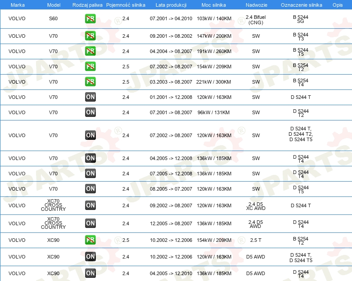The image size is (352, 281).
Task: Click the 10.2002 -> 12.2006 years in 2.5 T row
Action: [171, 240]
